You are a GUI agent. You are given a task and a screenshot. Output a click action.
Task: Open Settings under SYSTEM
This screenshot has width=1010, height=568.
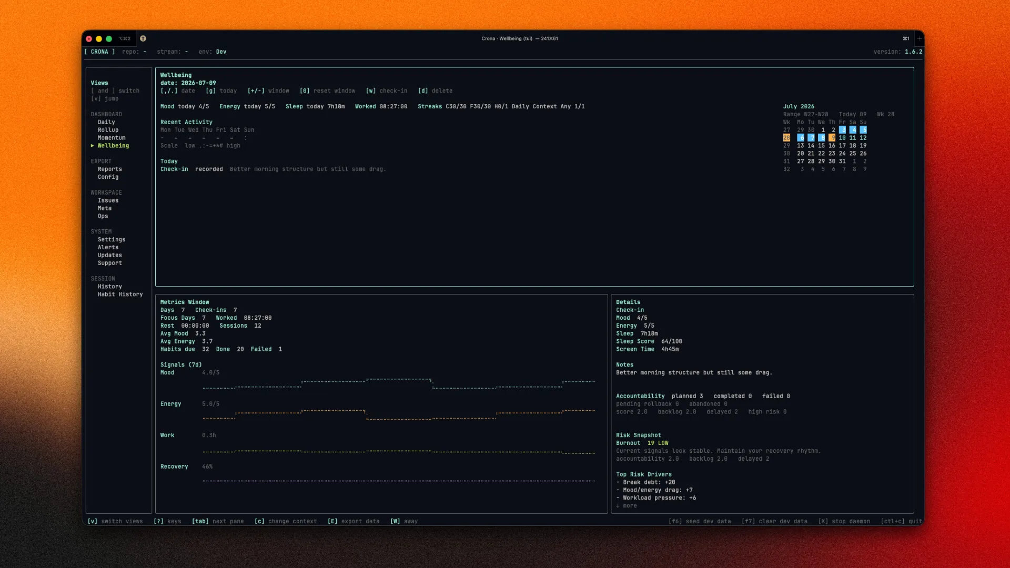pos(112,240)
